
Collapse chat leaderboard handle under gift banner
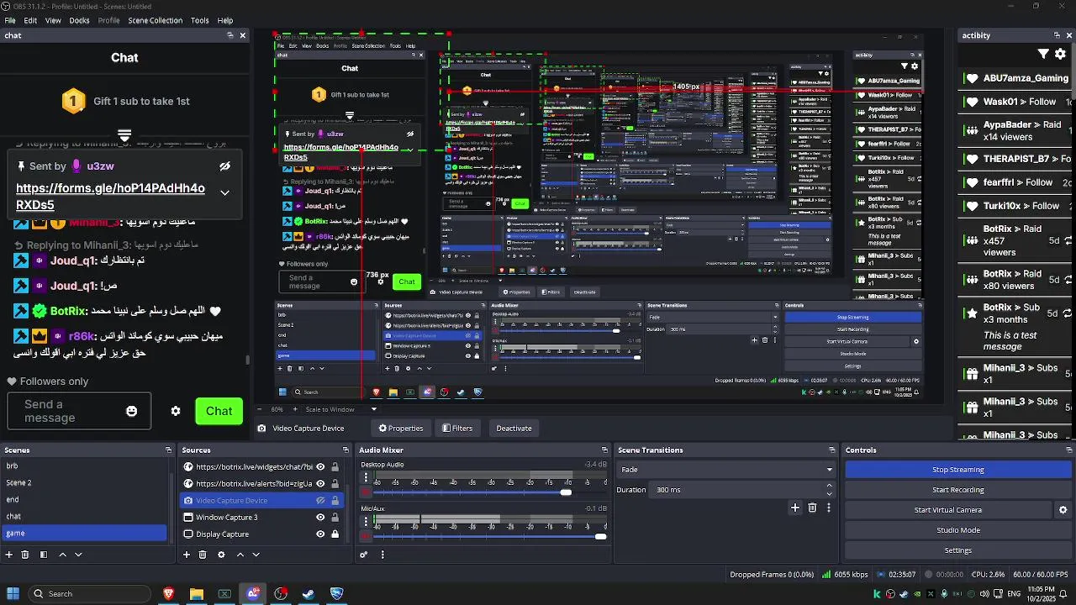point(124,136)
